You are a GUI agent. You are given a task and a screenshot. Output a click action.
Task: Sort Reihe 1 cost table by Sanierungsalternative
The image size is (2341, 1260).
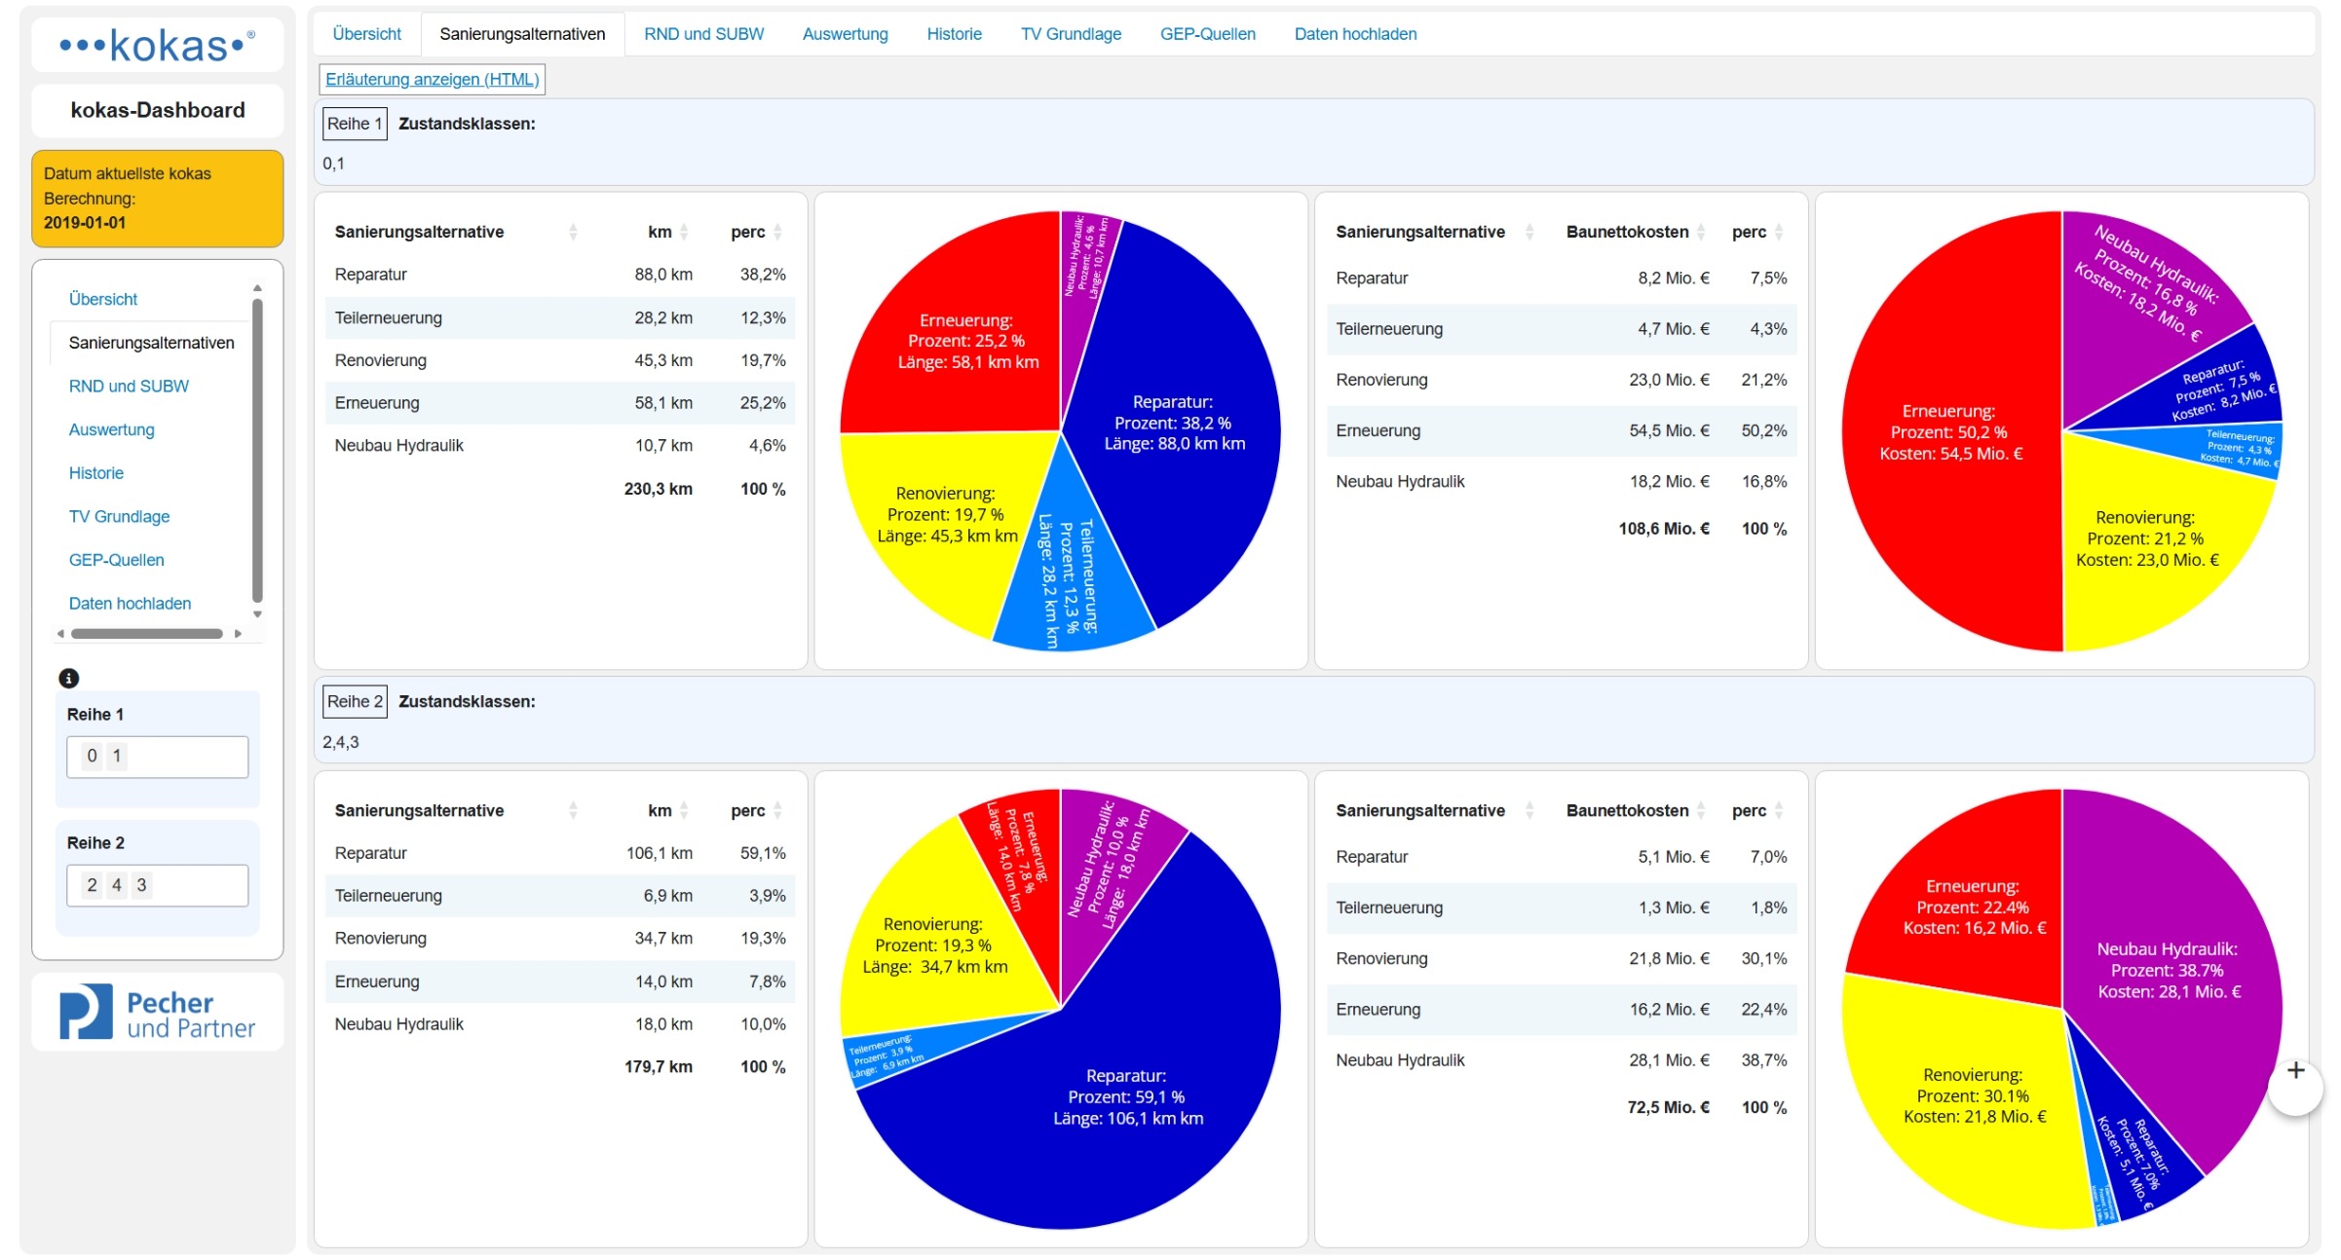1529,232
